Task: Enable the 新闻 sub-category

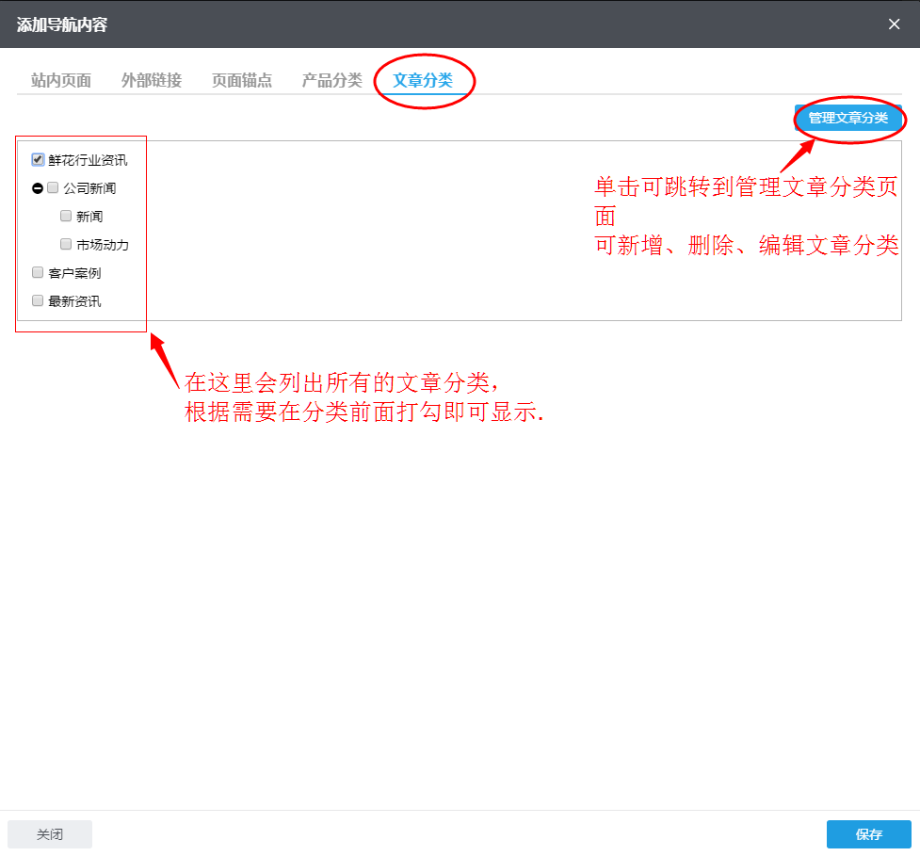Action: [65, 216]
